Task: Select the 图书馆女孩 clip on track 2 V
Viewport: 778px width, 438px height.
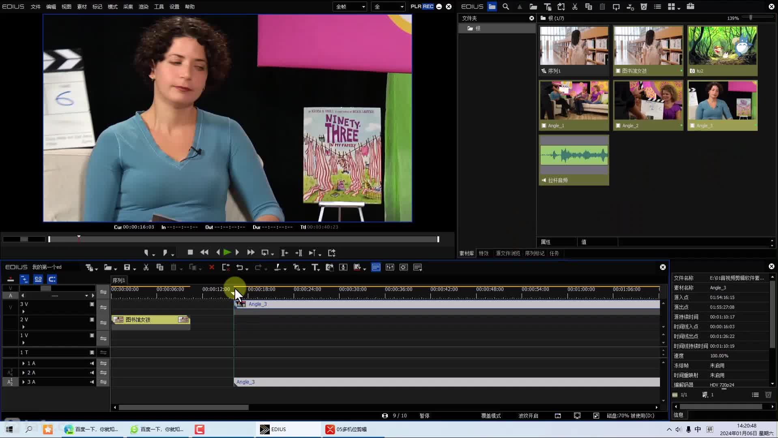Action: [150, 320]
